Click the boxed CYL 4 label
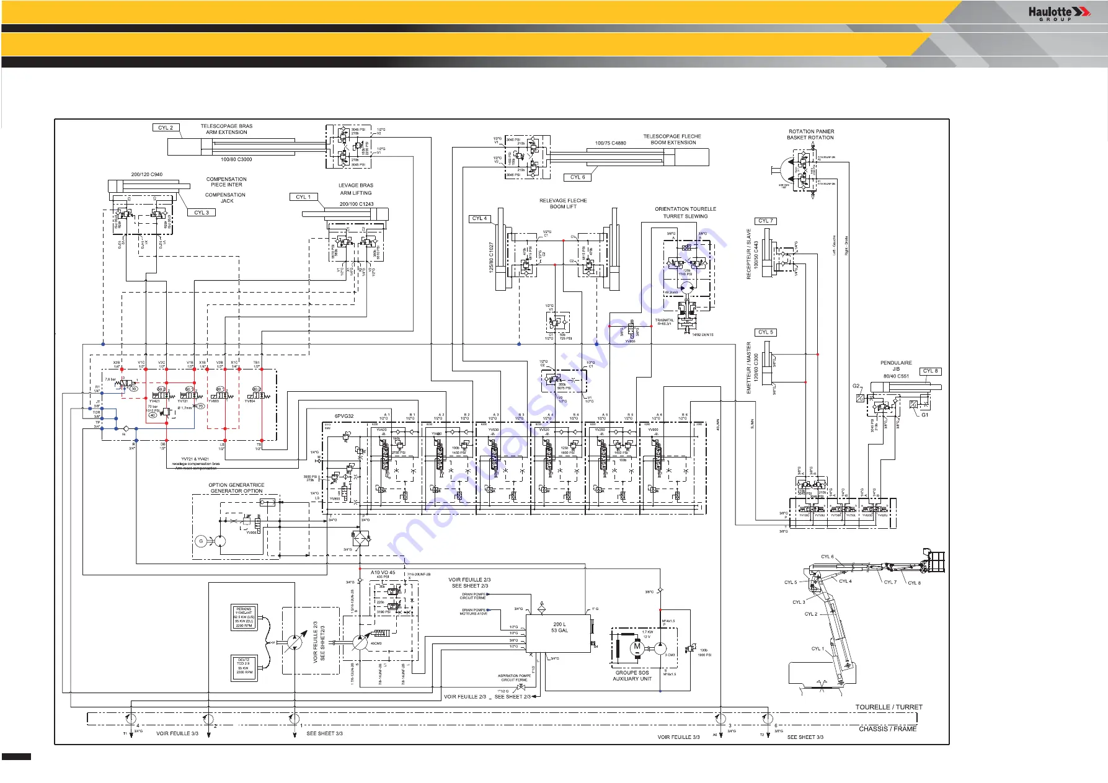The height and width of the screenshot is (783, 1108). [x=481, y=218]
